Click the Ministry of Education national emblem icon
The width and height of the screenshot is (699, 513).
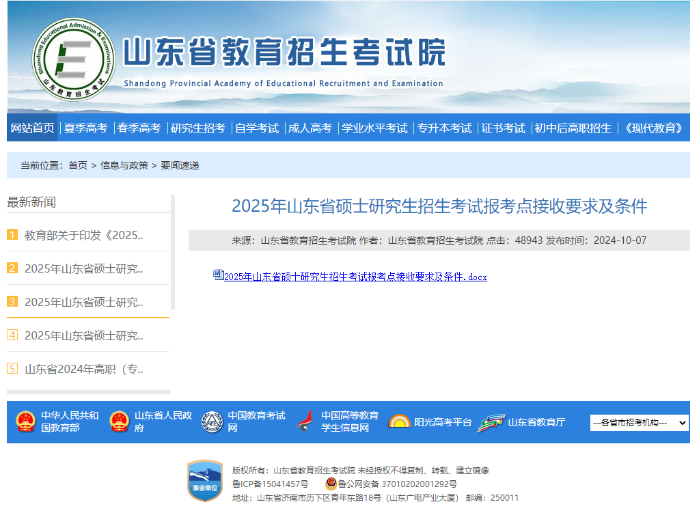[25, 421]
